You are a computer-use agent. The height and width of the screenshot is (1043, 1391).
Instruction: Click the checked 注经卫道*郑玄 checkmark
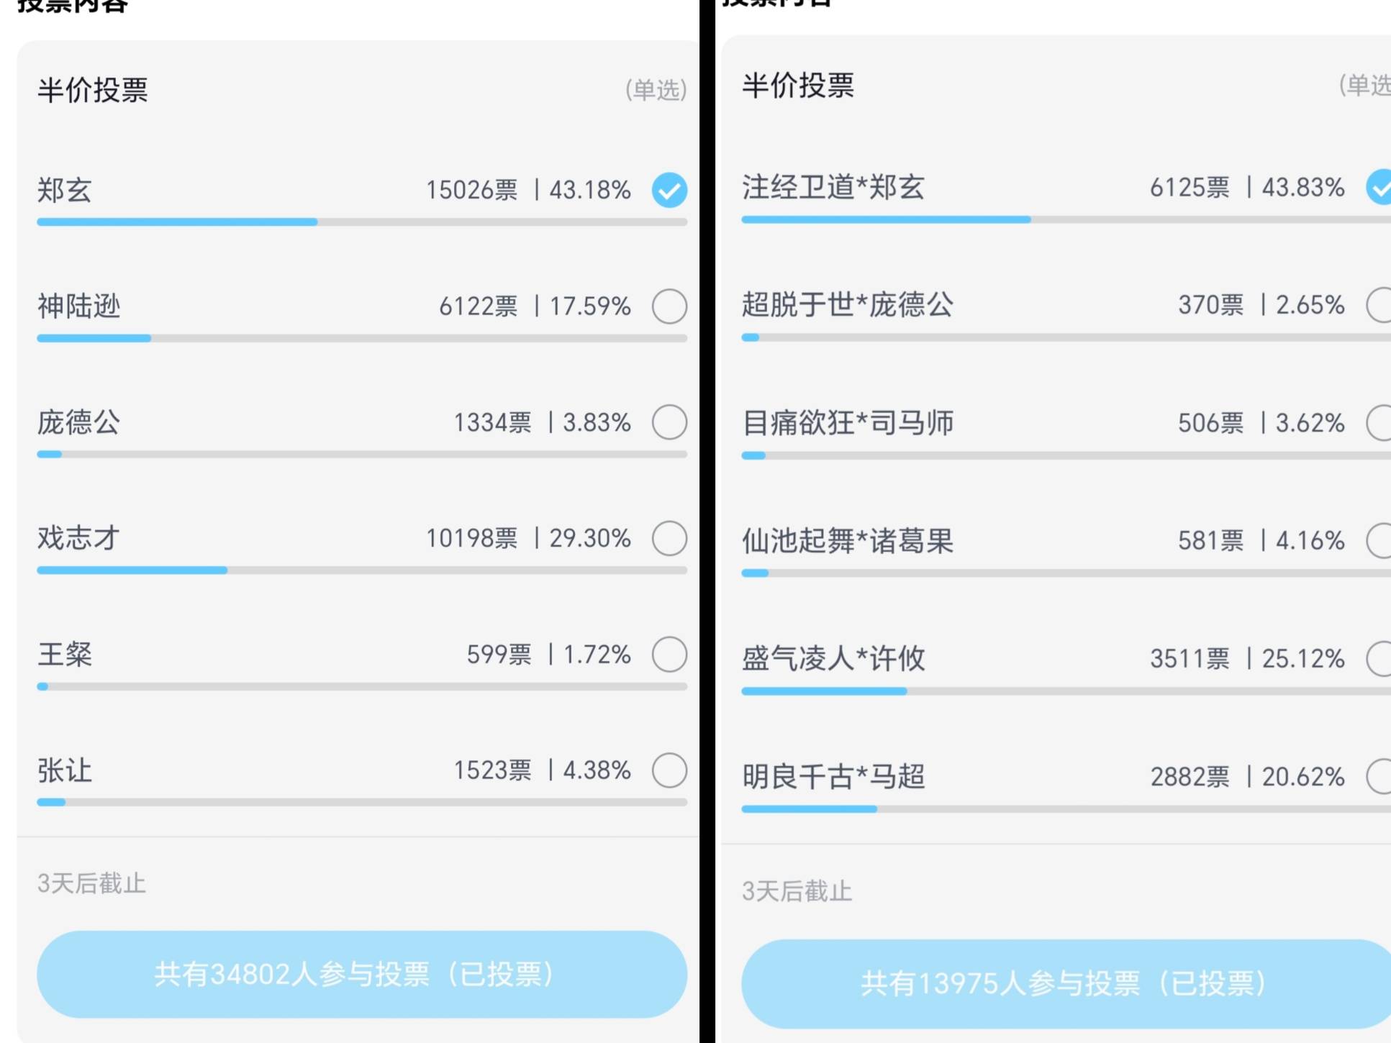point(1380,187)
